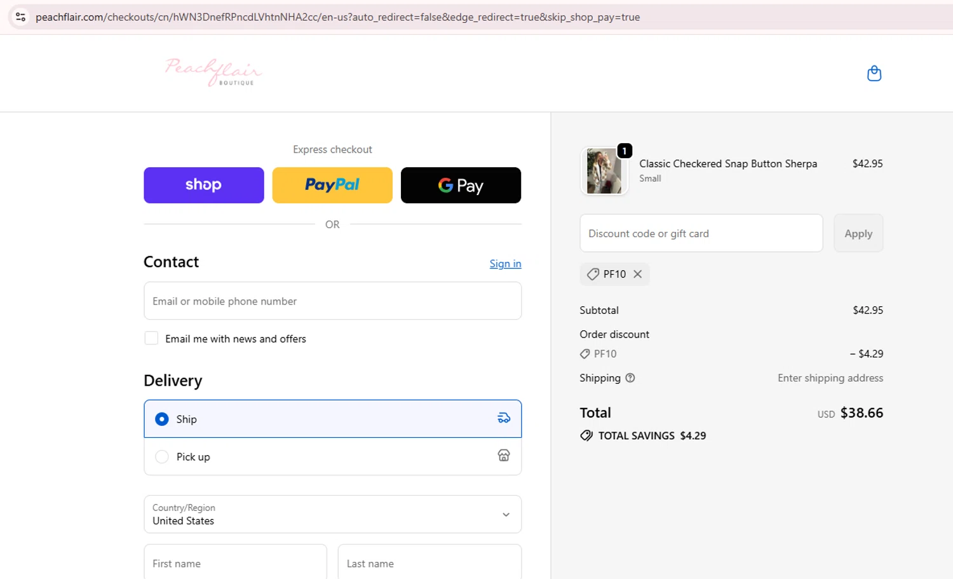Click the store icon in Pick up row
Image resolution: width=953 pixels, height=579 pixels.
tap(504, 456)
